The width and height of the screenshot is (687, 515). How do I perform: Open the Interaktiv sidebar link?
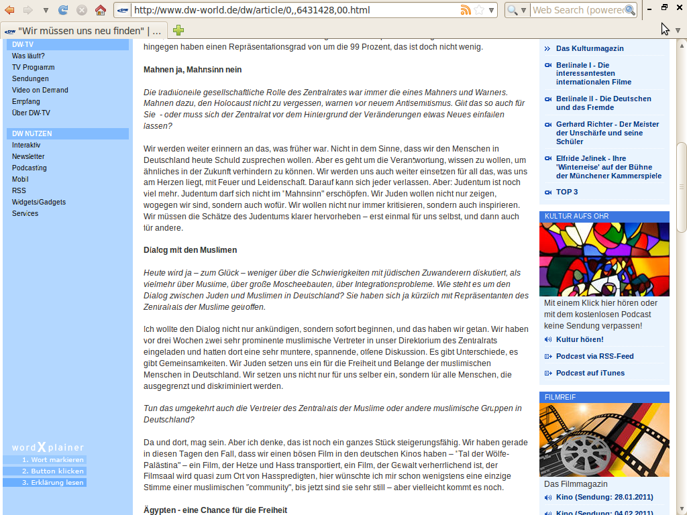point(26,146)
